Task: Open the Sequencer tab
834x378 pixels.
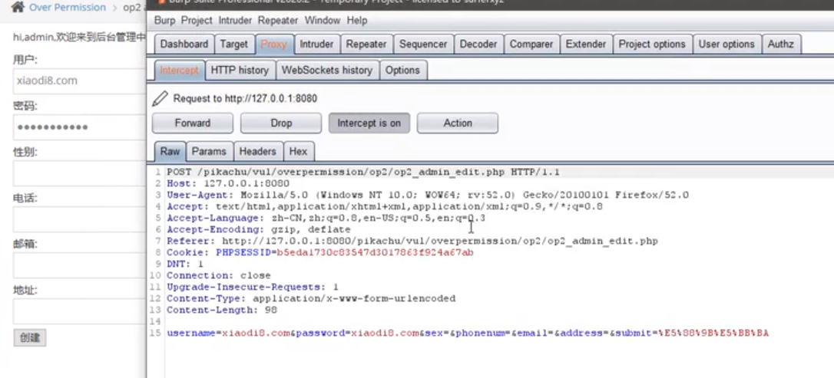Action: (x=423, y=44)
